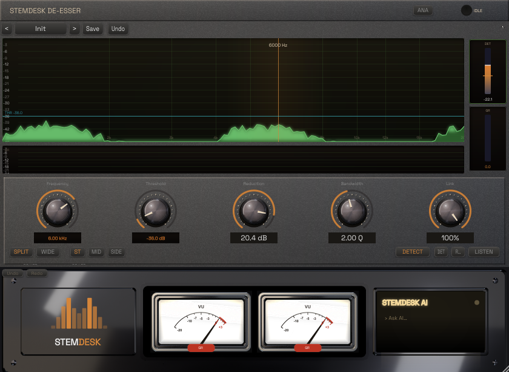509x372 pixels.
Task: Click the -22.1 detector level readout
Action: pyautogui.click(x=488, y=100)
